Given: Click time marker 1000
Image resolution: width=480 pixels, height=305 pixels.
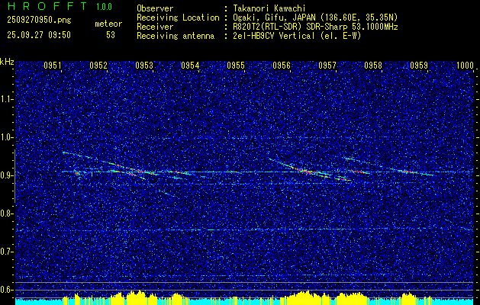Looking at the screenshot, I should pos(465,65).
